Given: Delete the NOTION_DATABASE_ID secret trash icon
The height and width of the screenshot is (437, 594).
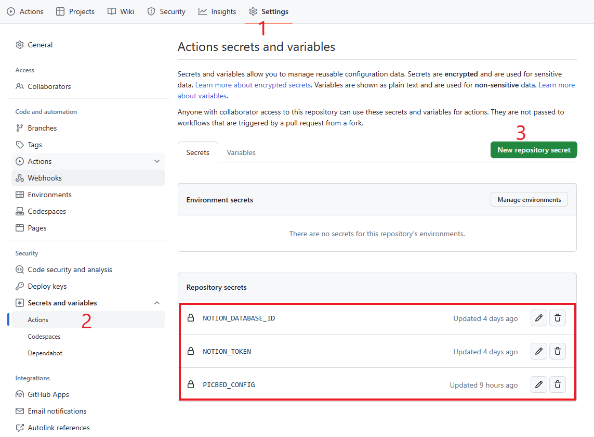Looking at the screenshot, I should tap(558, 318).
